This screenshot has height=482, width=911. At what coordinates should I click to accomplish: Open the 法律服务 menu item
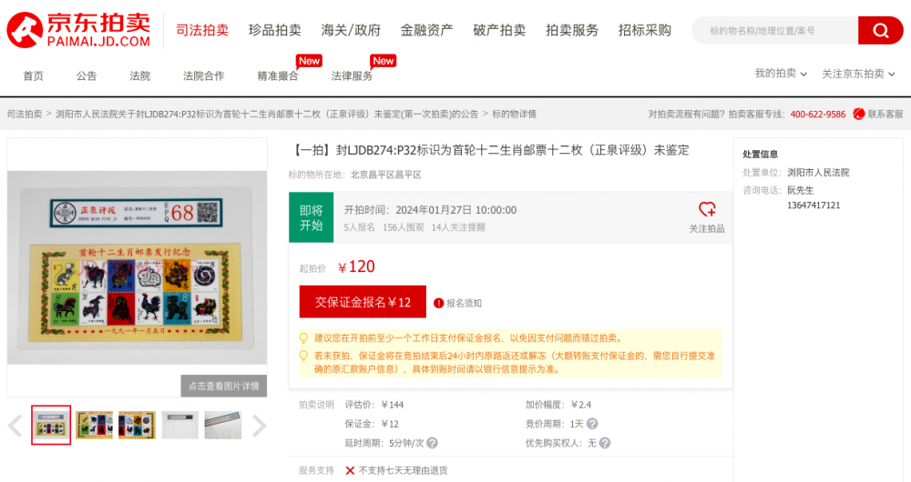352,76
